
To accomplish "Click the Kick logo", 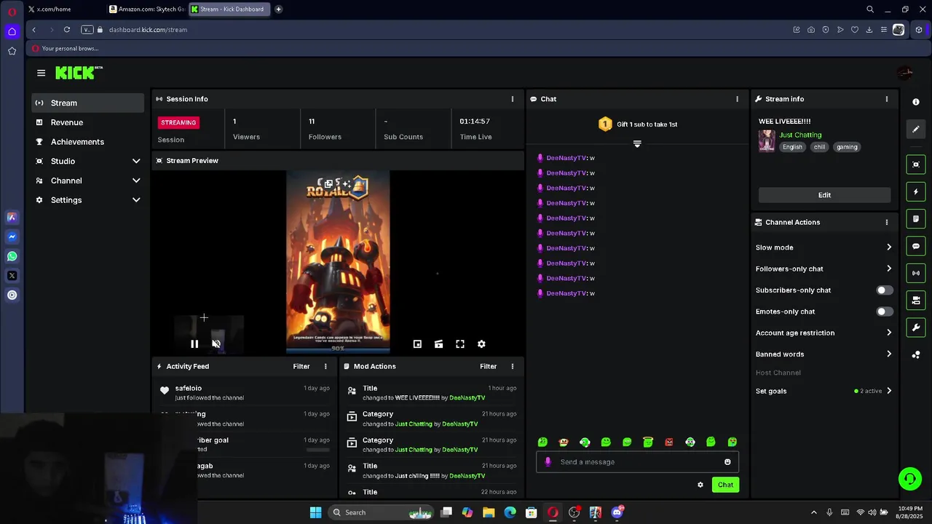I will [79, 72].
